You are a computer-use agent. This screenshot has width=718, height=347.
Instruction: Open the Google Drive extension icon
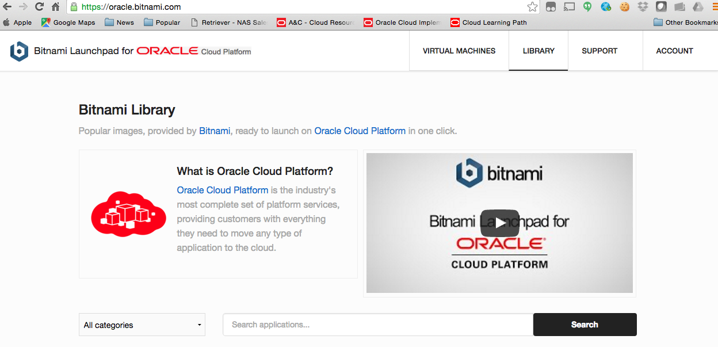pos(697,7)
